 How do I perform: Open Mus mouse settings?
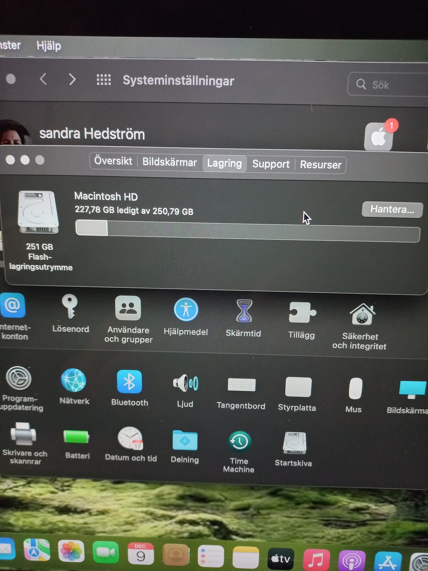click(x=355, y=389)
